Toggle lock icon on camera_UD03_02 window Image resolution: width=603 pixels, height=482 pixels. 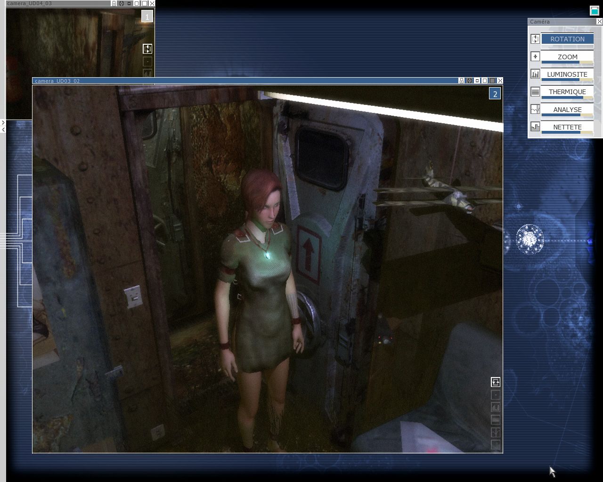pos(462,80)
